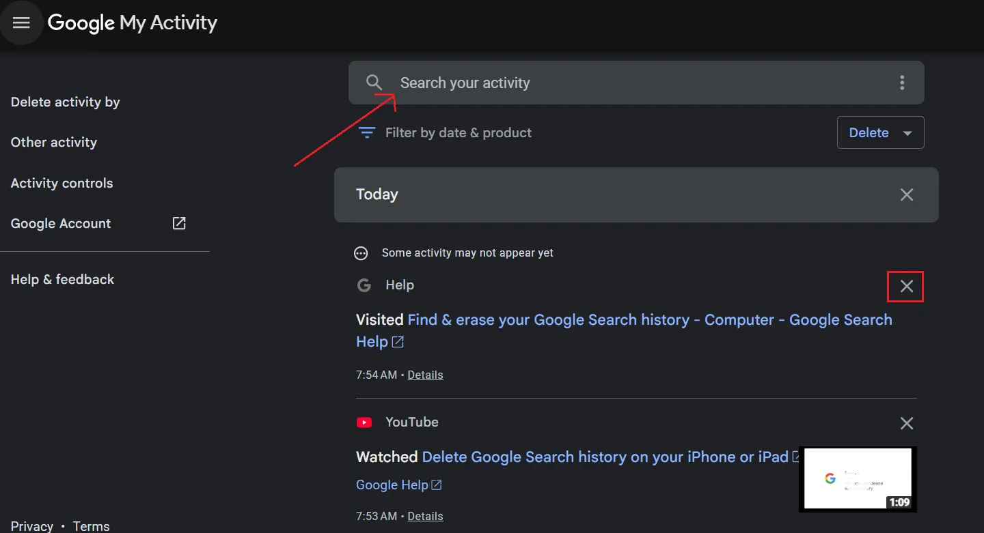Viewport: 984px width, 533px height.
Task: Click 'Some activity may not appear yet' text
Action: (467, 253)
